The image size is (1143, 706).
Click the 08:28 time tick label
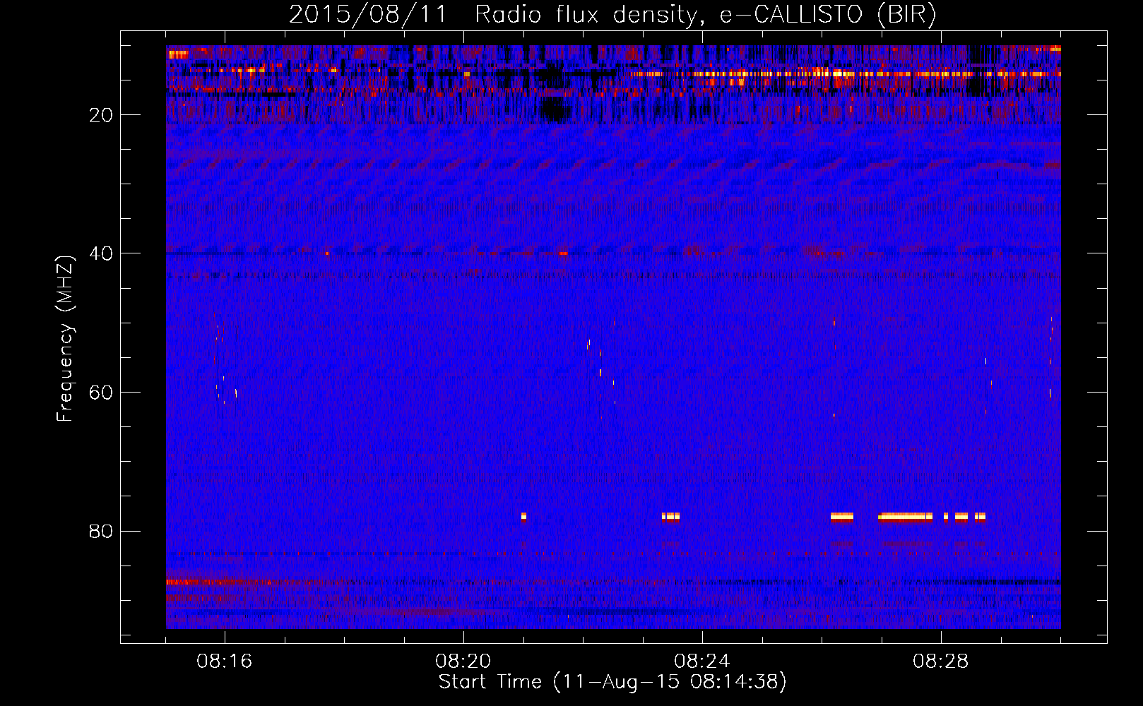click(x=941, y=662)
